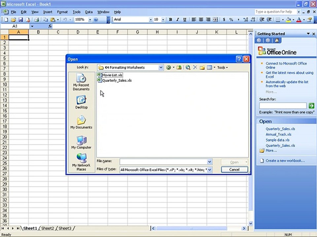Open My Computer place

point(81,142)
